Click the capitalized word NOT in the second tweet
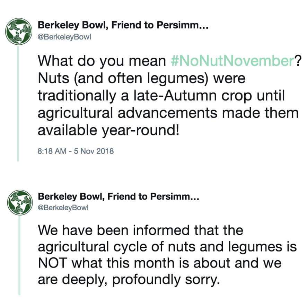This screenshot has width=307, height=307. (52, 263)
